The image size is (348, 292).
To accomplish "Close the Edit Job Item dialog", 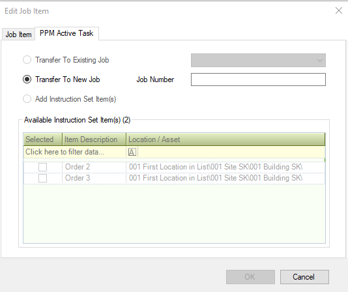I will point(339,10).
